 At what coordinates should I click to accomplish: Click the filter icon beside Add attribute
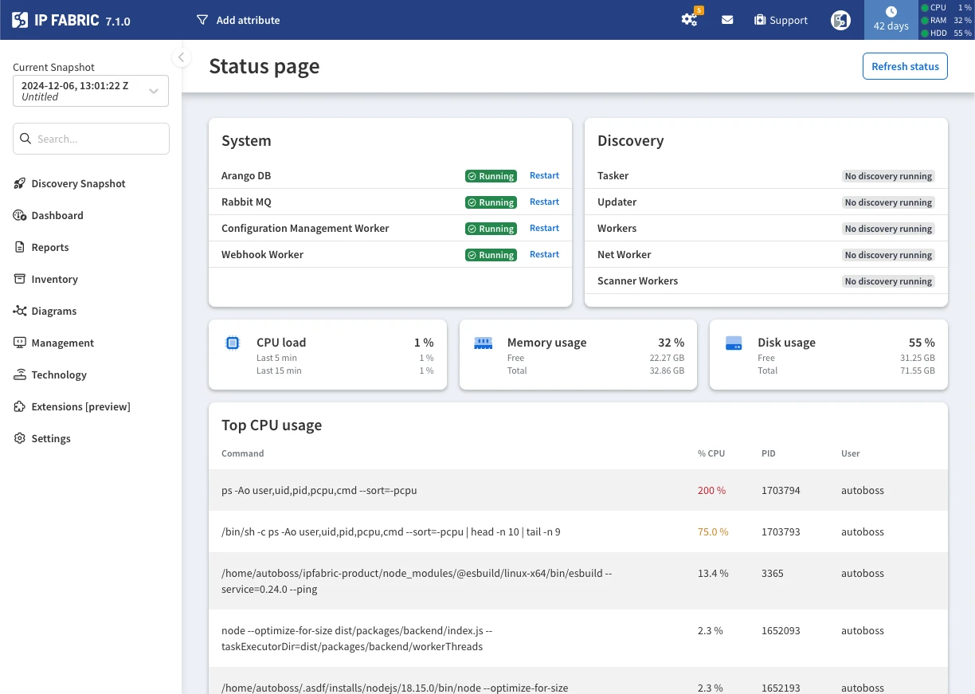coord(202,20)
